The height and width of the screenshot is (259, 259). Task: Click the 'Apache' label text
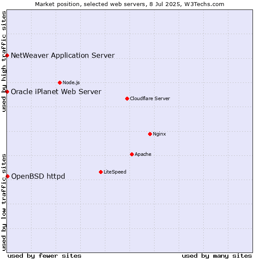[143, 154]
